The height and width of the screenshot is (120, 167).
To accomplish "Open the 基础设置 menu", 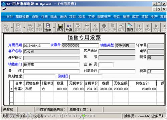I will tap(22, 17).
